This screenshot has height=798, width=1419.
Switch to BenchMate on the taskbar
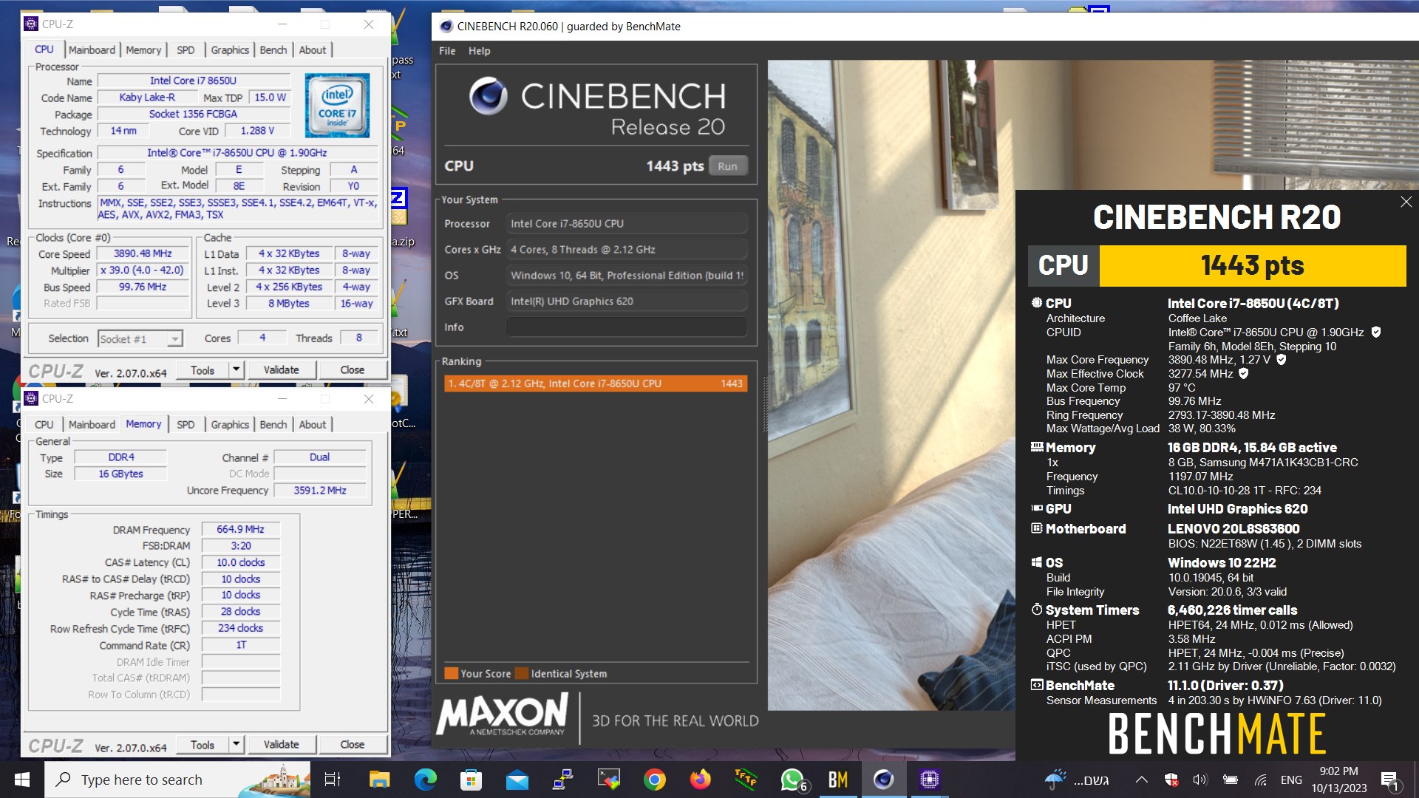tap(838, 780)
